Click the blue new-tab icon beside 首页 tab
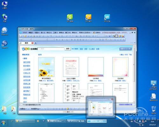Viewport: 159px width, 127px height. click(x=36, y=43)
